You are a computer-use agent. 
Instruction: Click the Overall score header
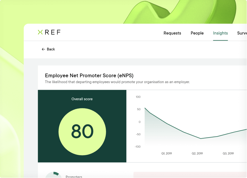point(82,99)
